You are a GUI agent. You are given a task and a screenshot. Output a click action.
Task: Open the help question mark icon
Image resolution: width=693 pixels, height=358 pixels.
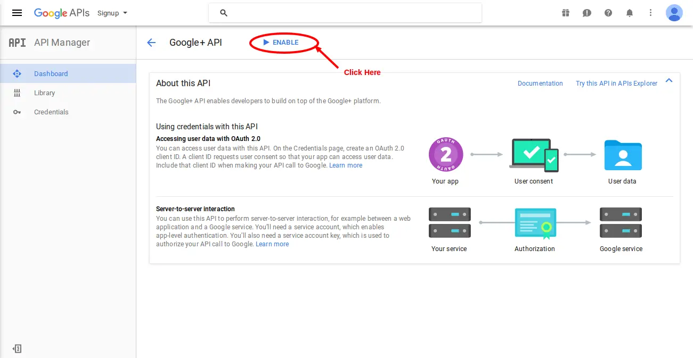pyautogui.click(x=608, y=13)
